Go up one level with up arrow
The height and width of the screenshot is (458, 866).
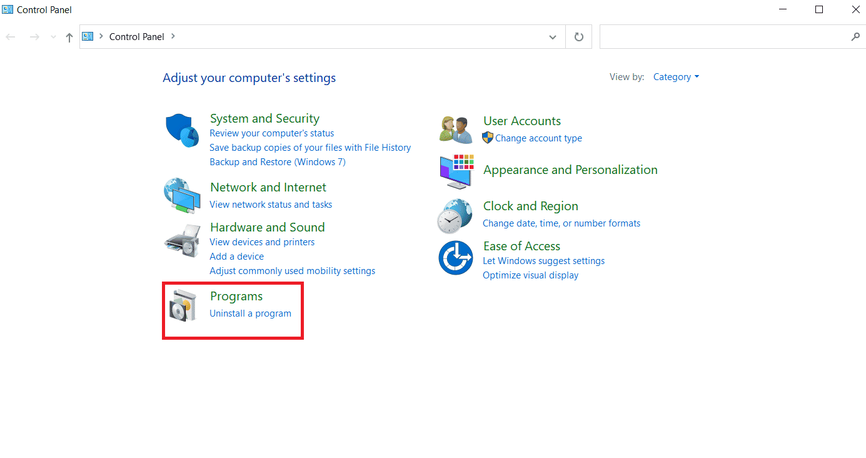[x=69, y=38]
